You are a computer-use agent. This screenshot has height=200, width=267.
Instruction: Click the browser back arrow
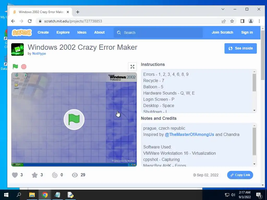pos(13,21)
